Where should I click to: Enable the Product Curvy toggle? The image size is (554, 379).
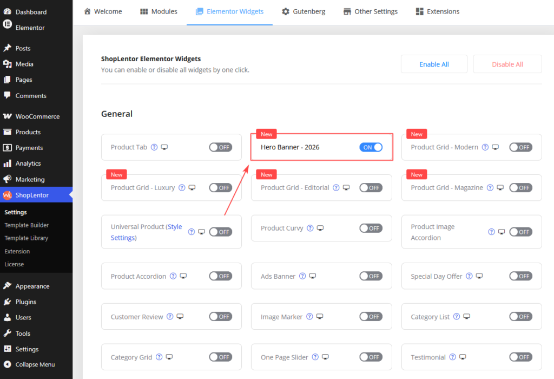371,228
